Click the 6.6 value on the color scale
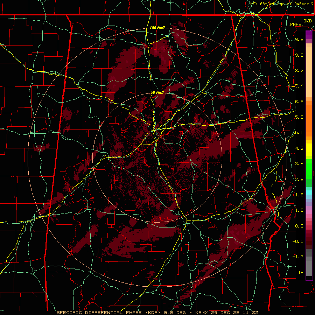The image size is (315, 315). tap(299, 101)
